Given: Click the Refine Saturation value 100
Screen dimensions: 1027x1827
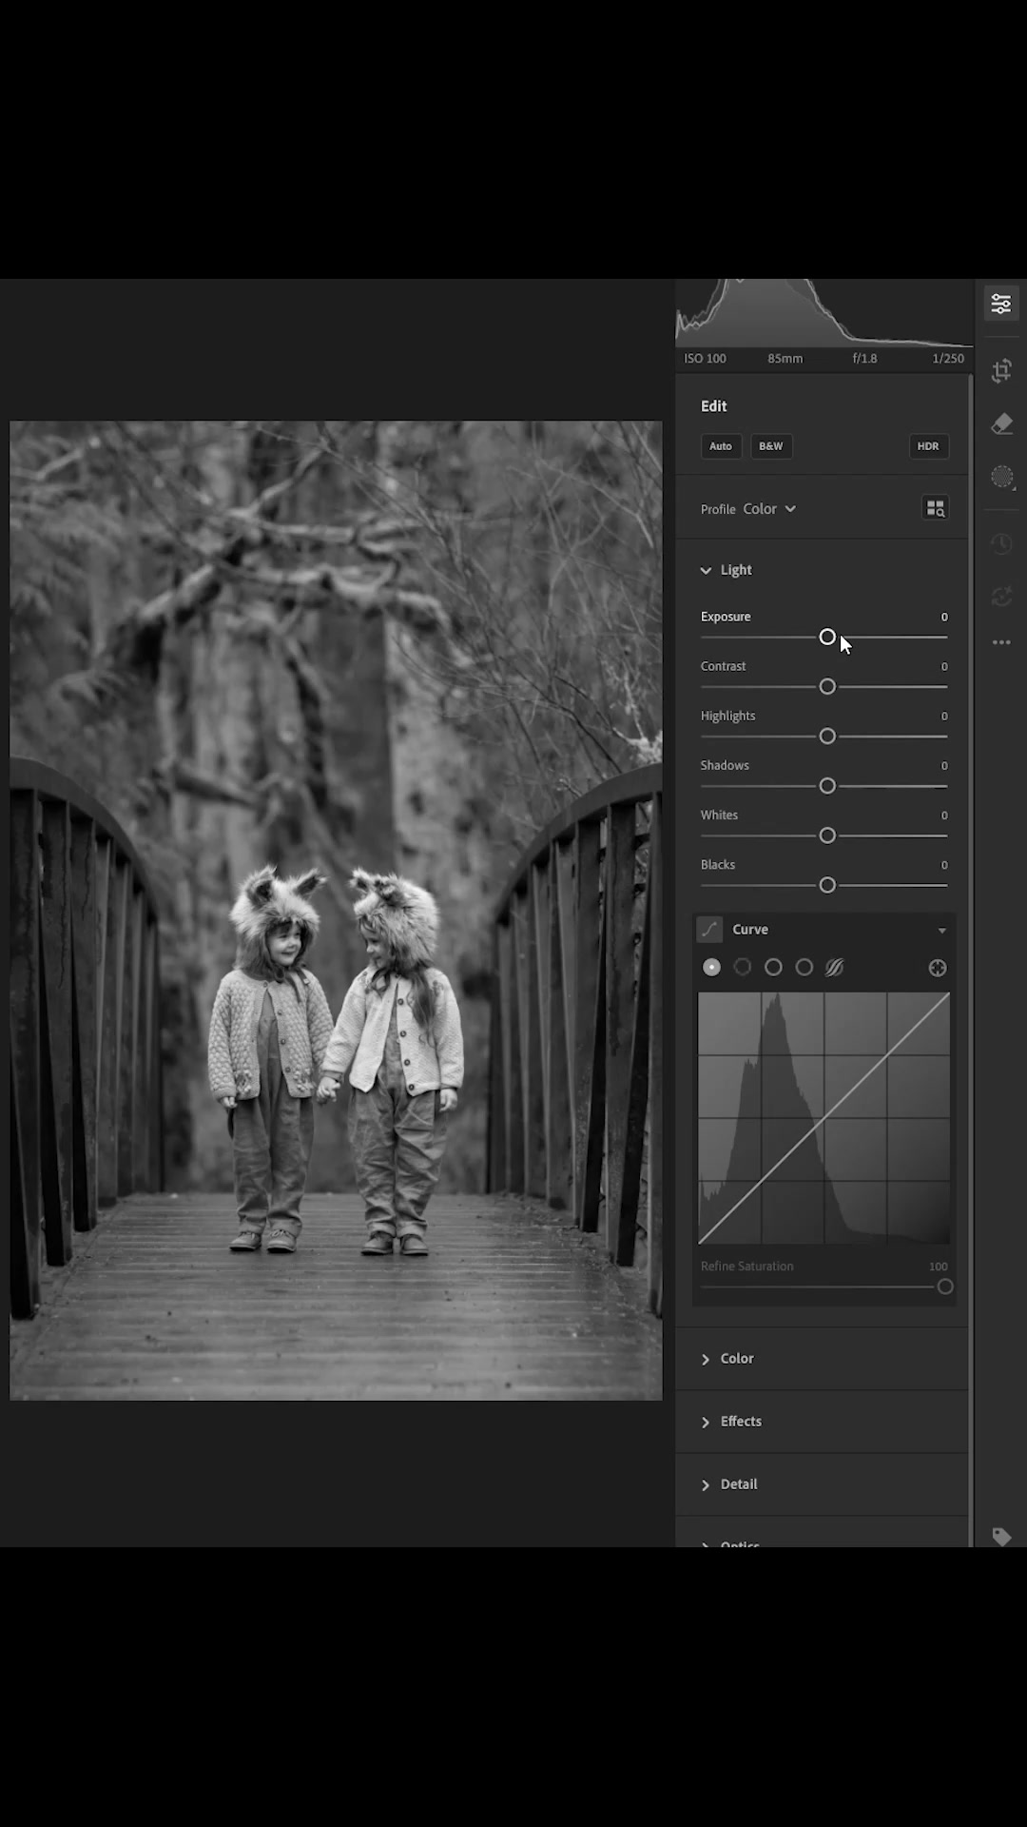Looking at the screenshot, I should pyautogui.click(x=939, y=1267).
